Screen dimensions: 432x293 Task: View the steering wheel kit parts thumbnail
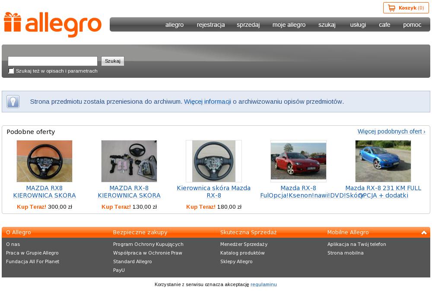pyautogui.click(x=129, y=161)
